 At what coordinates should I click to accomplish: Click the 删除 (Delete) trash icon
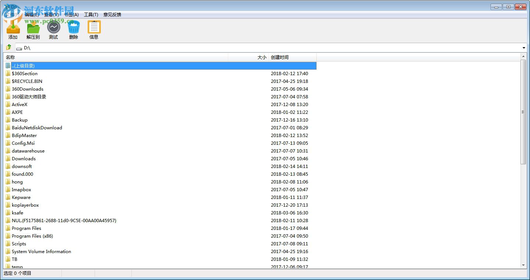coord(74,27)
